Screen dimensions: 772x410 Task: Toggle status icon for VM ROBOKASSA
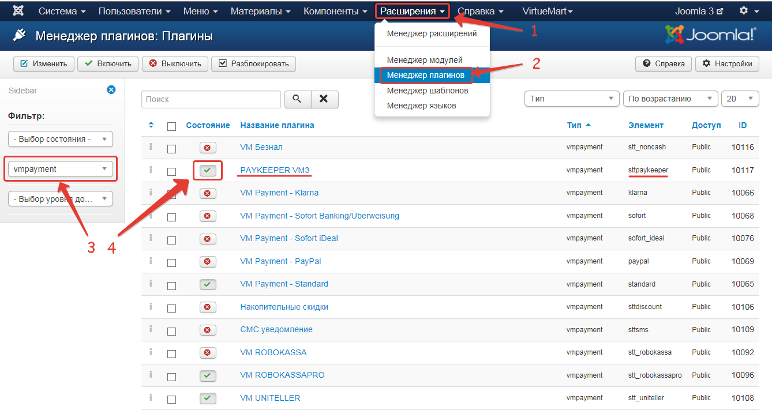207,352
